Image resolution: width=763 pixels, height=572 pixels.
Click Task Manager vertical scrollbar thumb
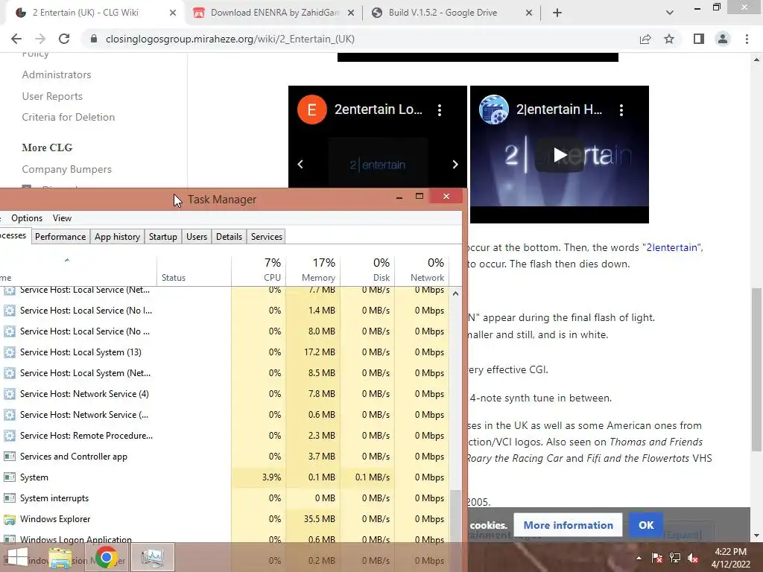coord(455,515)
